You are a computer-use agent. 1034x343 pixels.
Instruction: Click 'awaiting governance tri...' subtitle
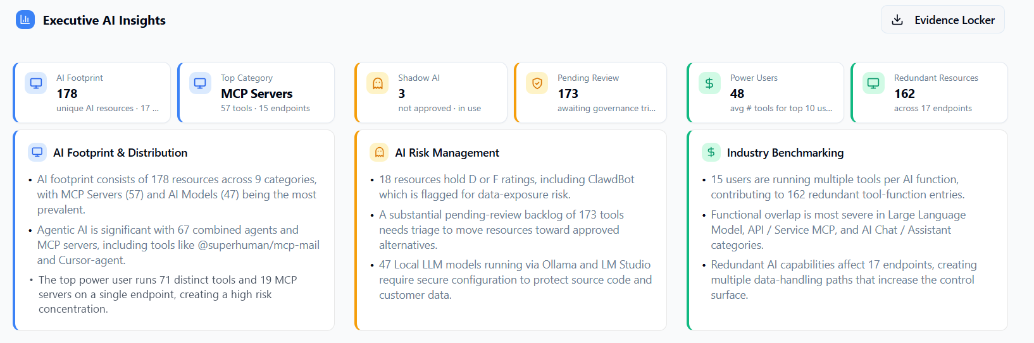click(x=607, y=108)
